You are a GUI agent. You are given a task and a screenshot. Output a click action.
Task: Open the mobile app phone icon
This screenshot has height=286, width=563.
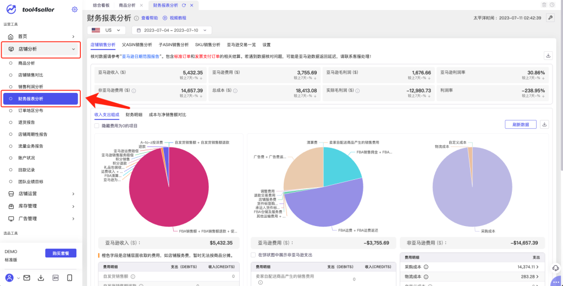[70, 278]
